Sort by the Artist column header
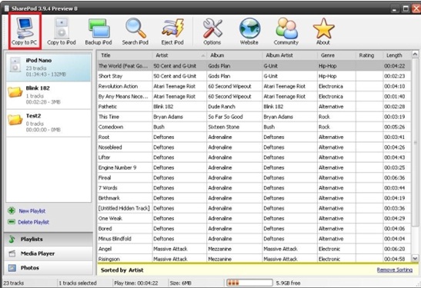Image resolution: width=421 pixels, height=288 pixels. [x=179, y=55]
